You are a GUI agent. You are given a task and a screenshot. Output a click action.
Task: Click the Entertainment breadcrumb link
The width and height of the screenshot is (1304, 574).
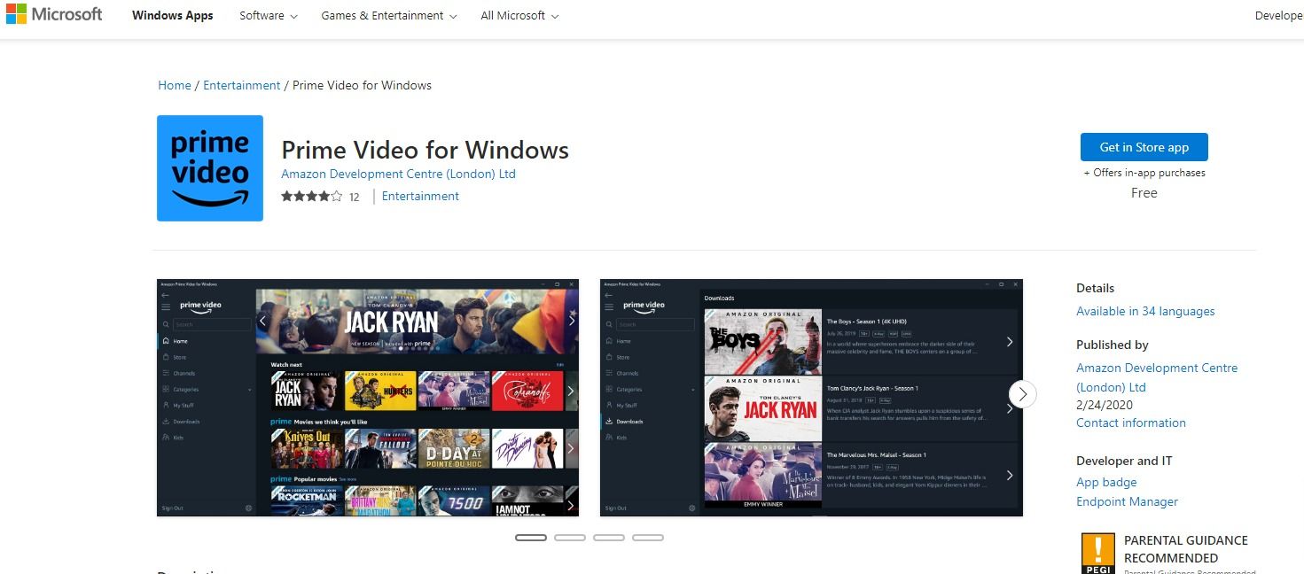click(241, 85)
